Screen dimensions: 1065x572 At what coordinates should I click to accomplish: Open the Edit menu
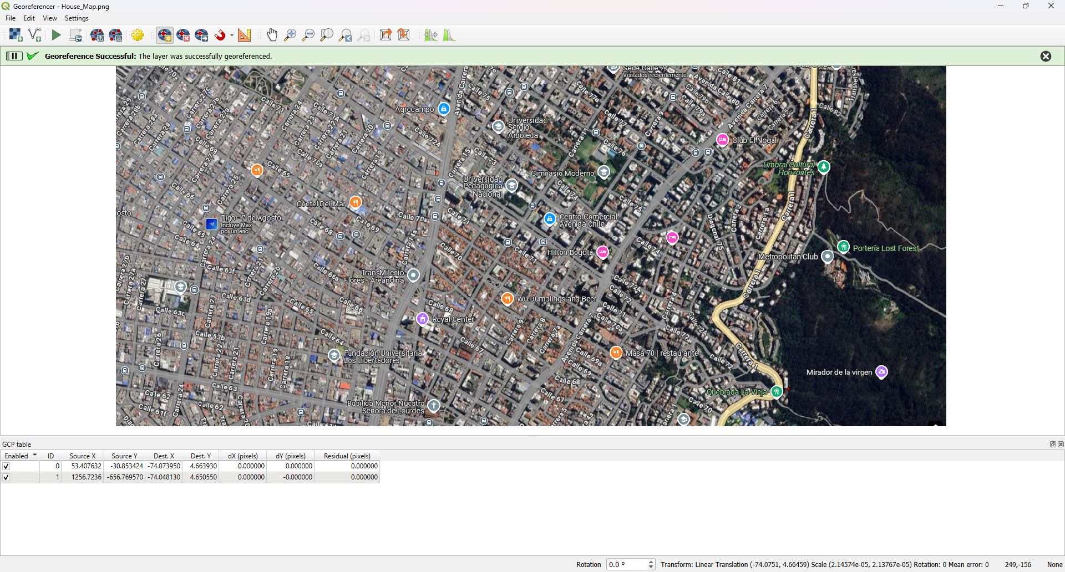click(x=29, y=18)
